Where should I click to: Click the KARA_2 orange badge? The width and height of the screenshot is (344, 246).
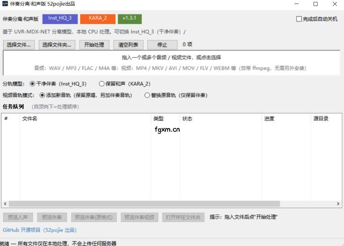98,19
